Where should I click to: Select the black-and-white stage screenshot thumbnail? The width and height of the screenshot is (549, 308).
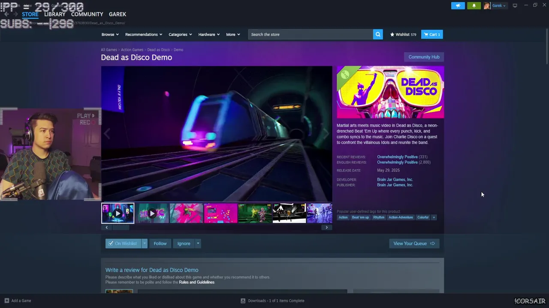tap(289, 213)
